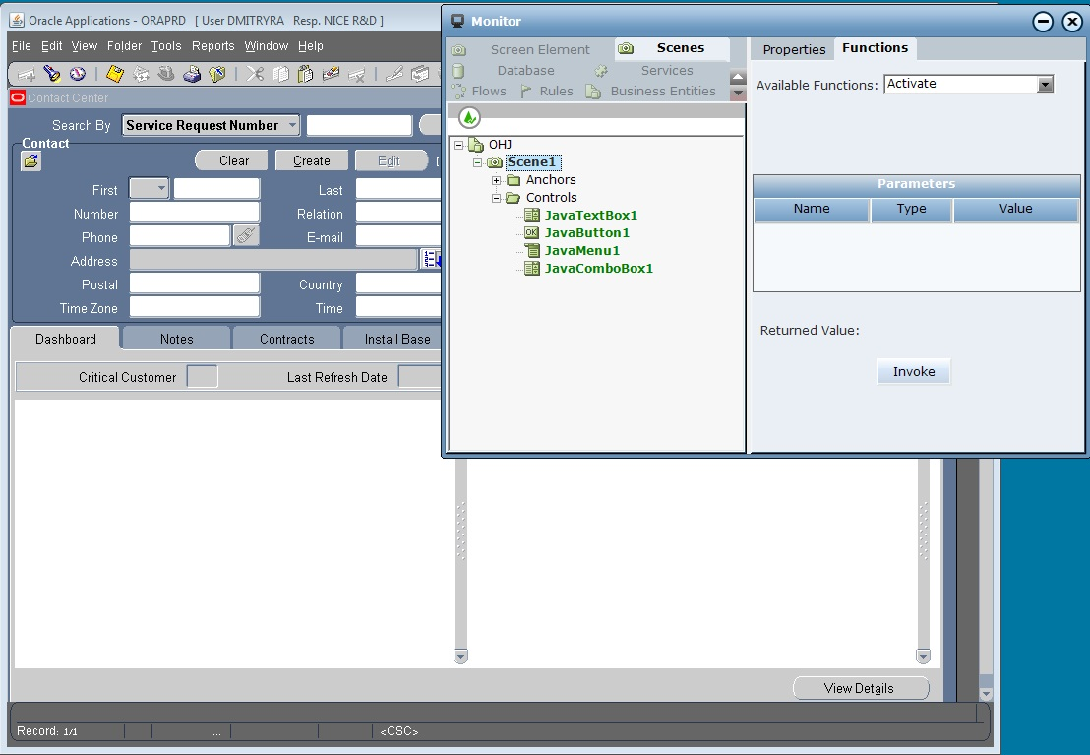Image resolution: width=1090 pixels, height=755 pixels.
Task: Click the Edit Field pencil icon
Action: point(394,73)
